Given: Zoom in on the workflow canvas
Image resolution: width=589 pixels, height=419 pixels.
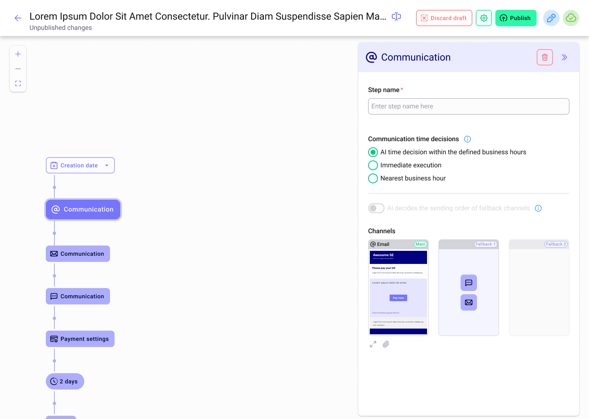Looking at the screenshot, I should tap(18, 54).
